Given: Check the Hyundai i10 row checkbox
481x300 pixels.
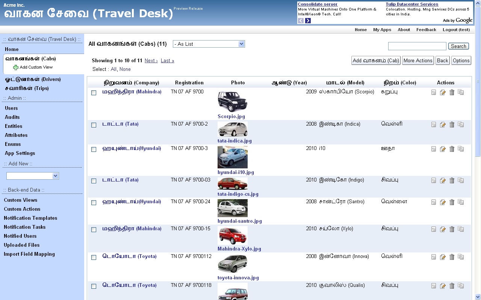Looking at the screenshot, I should pyautogui.click(x=94, y=150).
